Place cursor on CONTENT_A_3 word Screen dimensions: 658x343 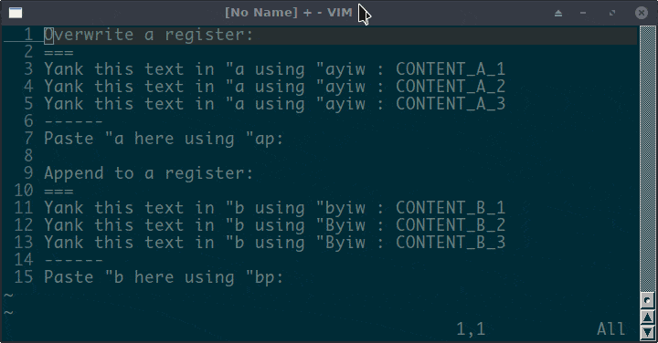coord(451,104)
